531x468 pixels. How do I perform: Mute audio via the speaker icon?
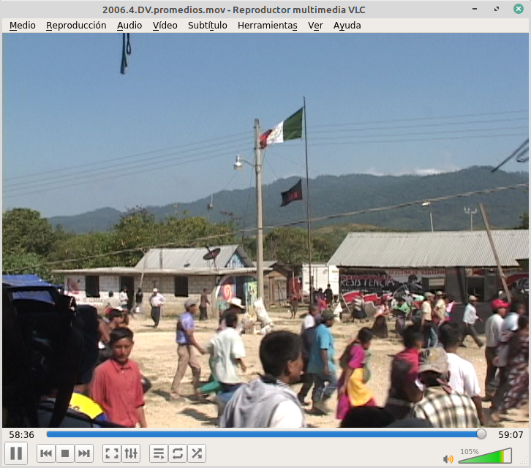click(x=448, y=458)
